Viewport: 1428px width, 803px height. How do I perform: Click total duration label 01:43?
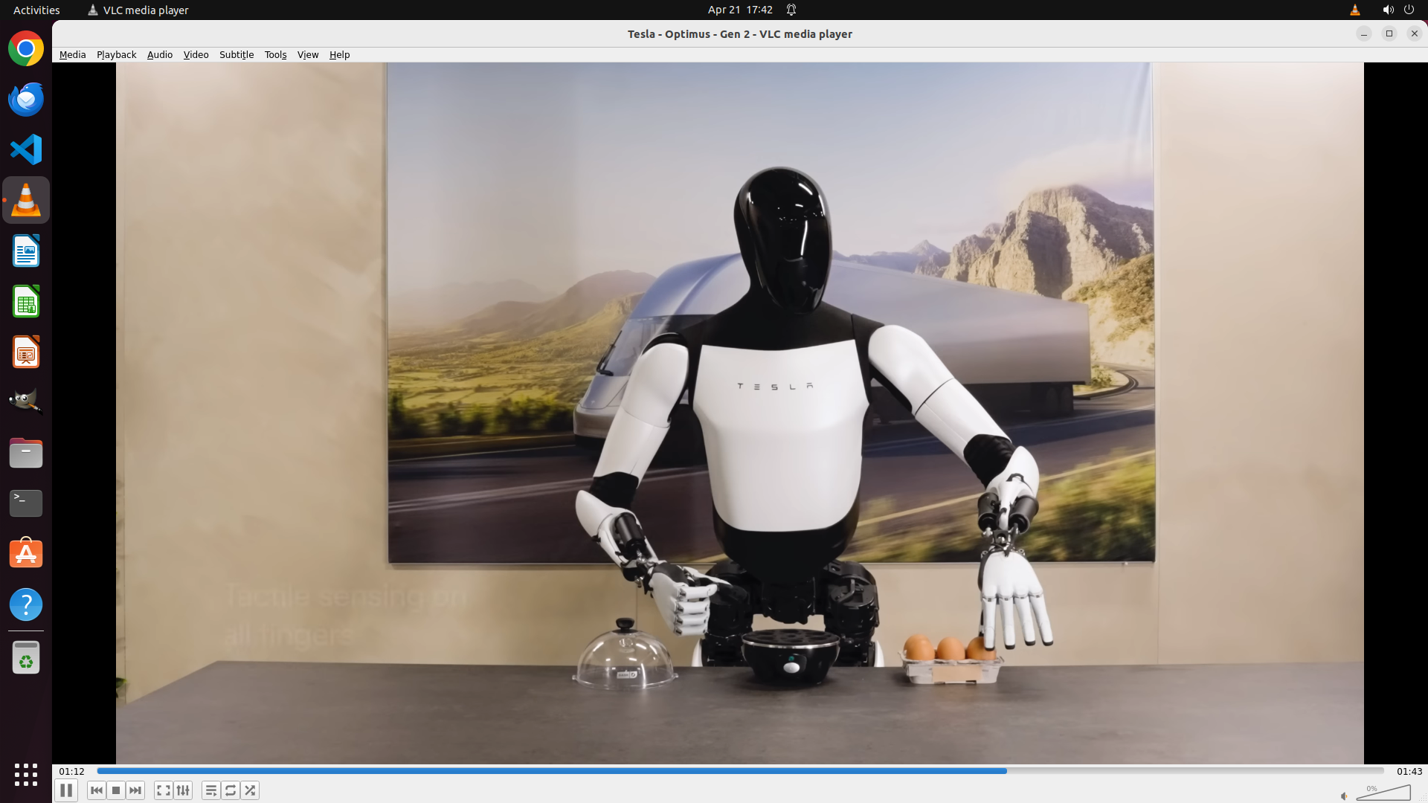[x=1409, y=771]
